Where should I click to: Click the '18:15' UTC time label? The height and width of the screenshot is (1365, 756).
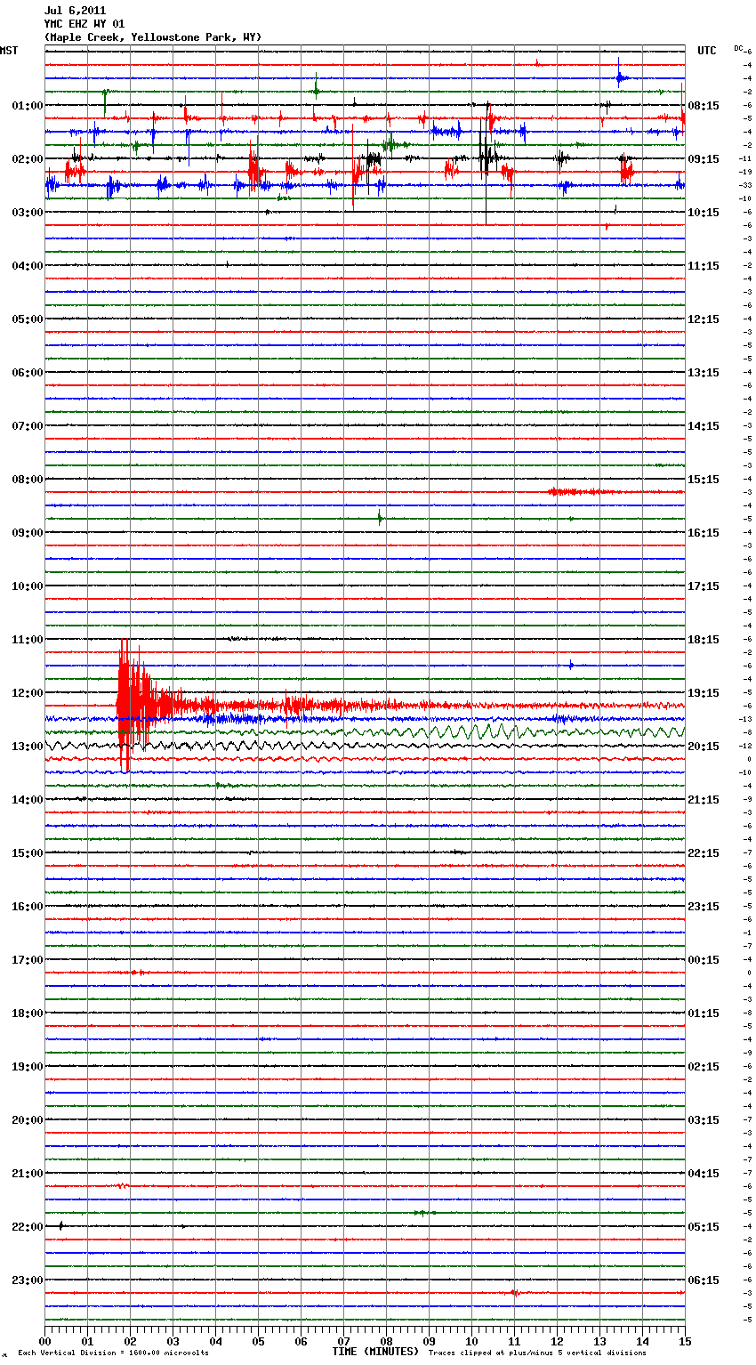(x=704, y=640)
